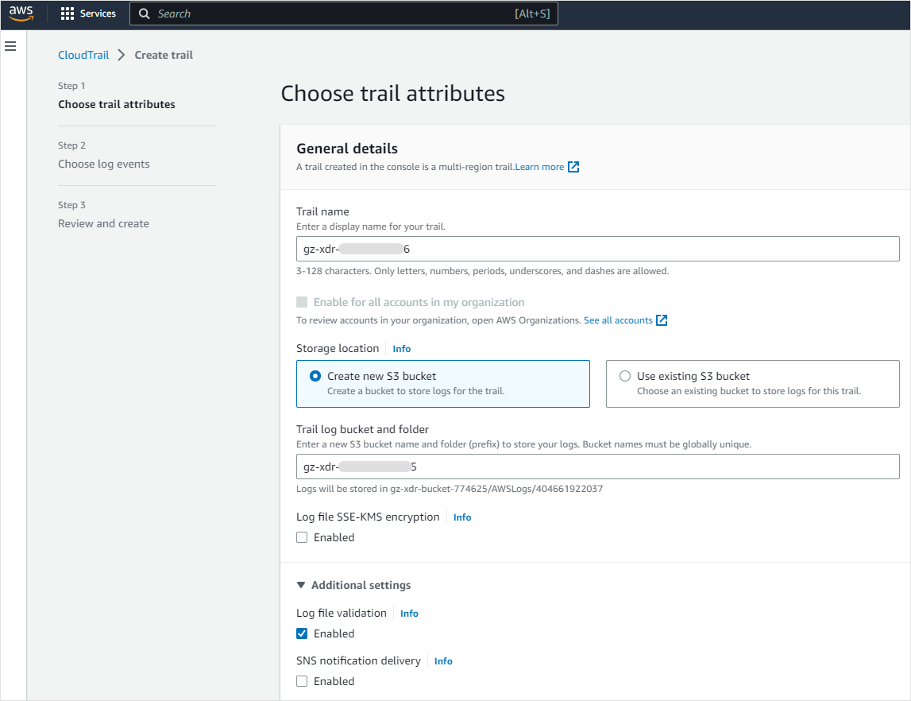The height and width of the screenshot is (701, 911).
Task: Open the Info tip for SNS notification delivery
Action: point(442,660)
